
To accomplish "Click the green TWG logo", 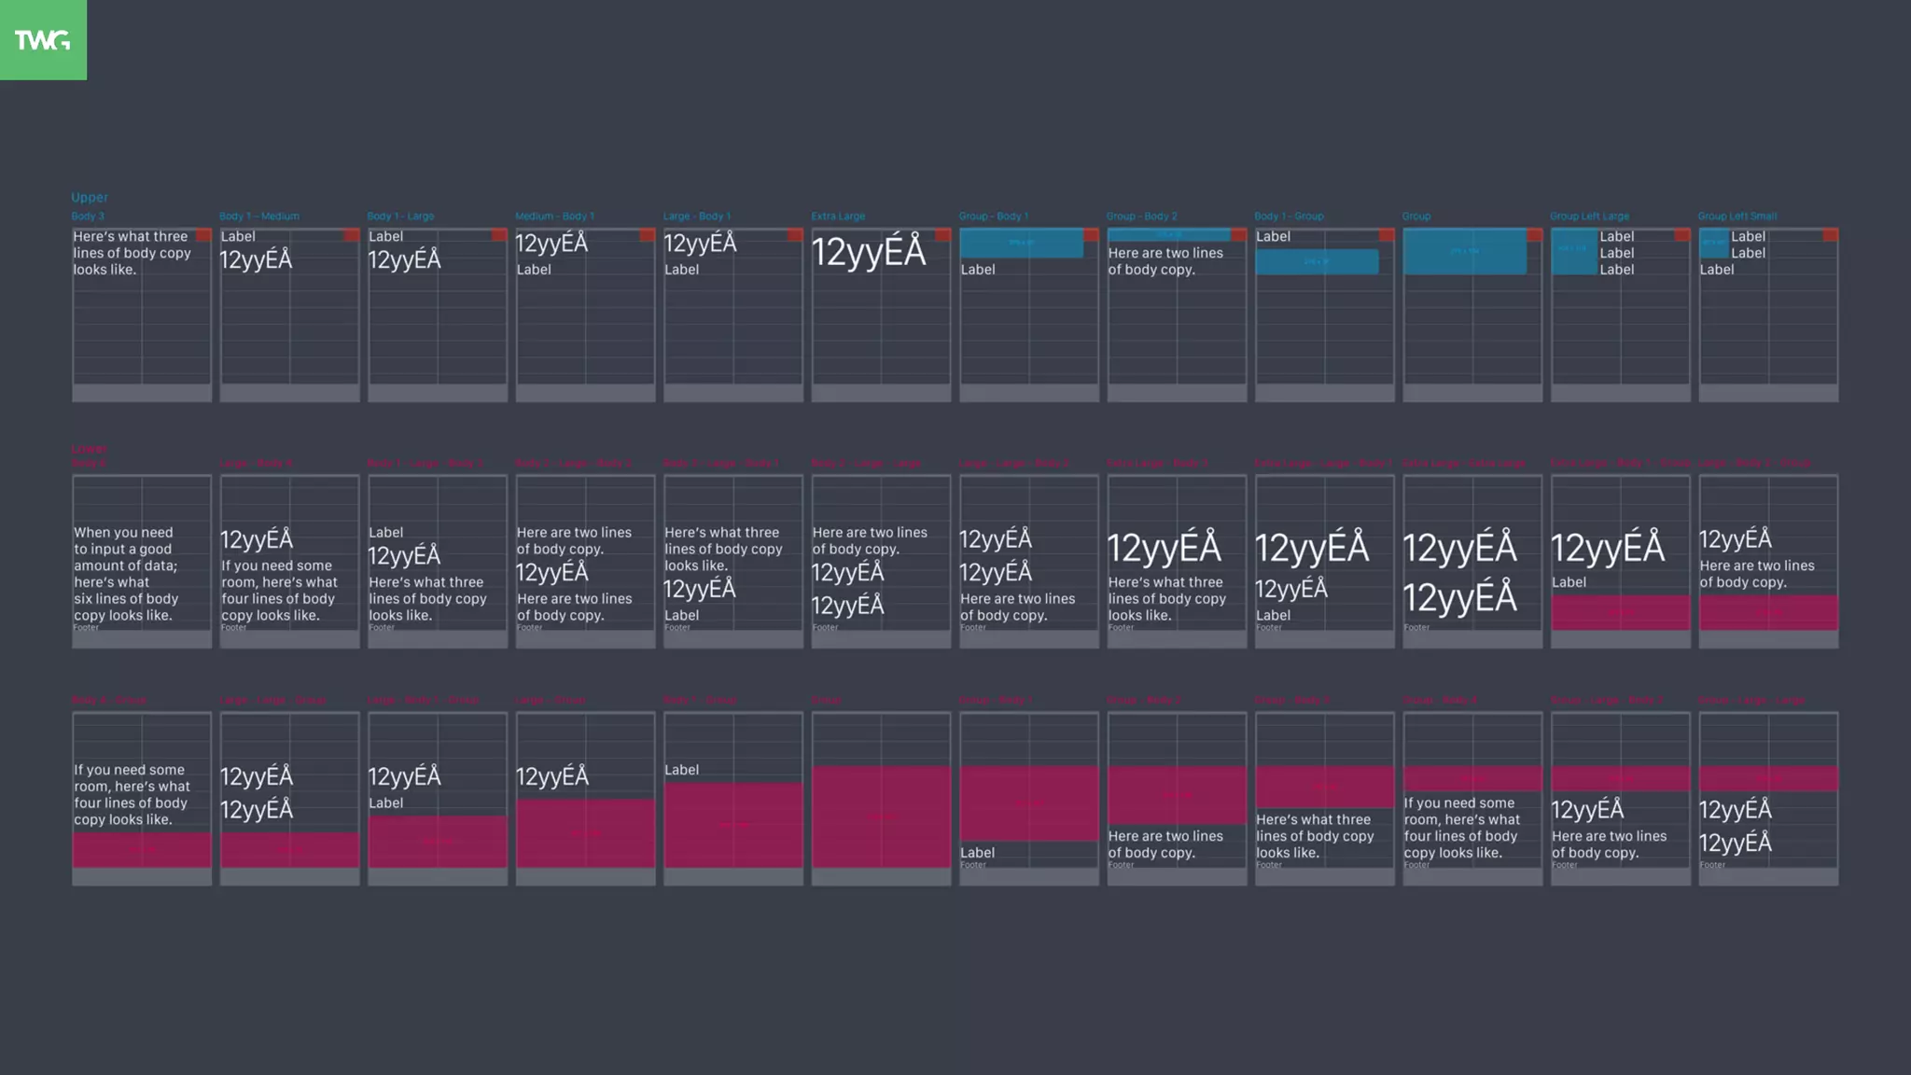I will [x=43, y=40].
